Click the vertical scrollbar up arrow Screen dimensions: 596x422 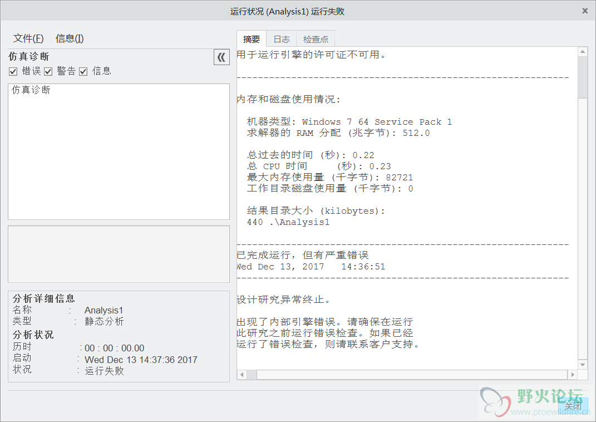pos(582,52)
